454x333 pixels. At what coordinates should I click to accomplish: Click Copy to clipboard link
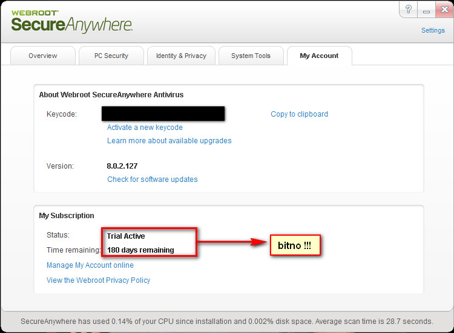[300, 114]
